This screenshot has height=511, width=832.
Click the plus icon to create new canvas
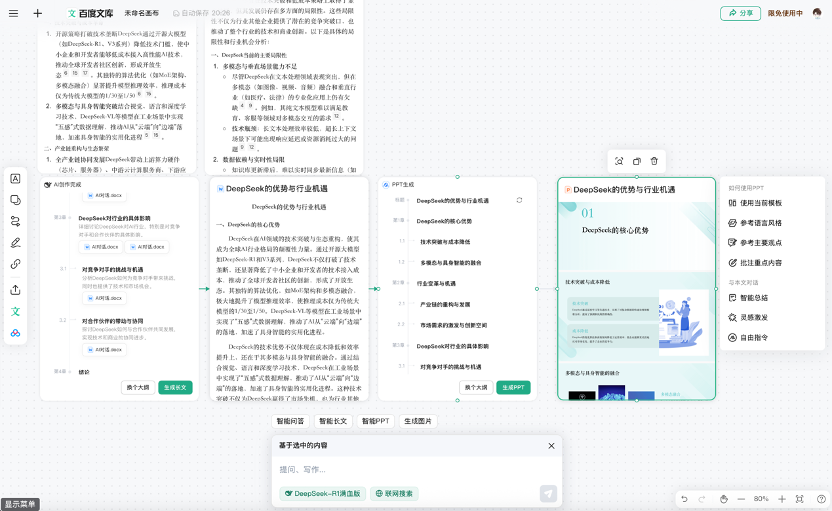pyautogui.click(x=37, y=13)
